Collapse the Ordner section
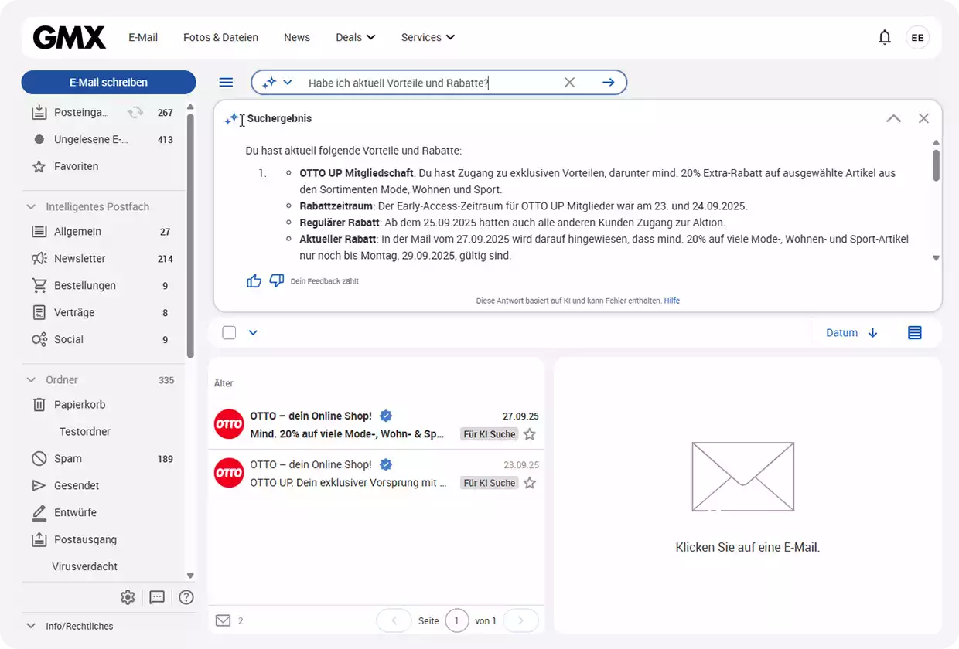Screen dimensions: 959x649 [31, 379]
